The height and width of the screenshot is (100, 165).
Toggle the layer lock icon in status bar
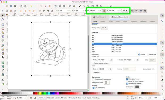[35, 98]
